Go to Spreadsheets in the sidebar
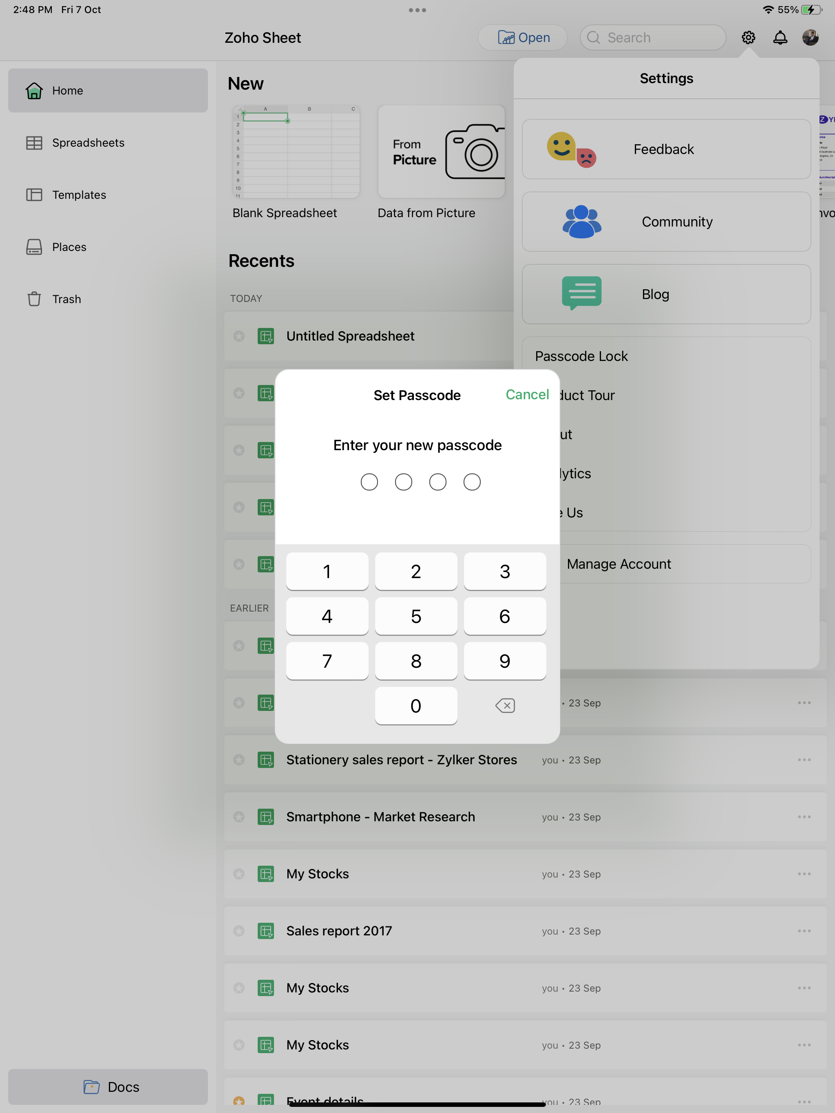The image size is (835, 1113). pos(88,143)
